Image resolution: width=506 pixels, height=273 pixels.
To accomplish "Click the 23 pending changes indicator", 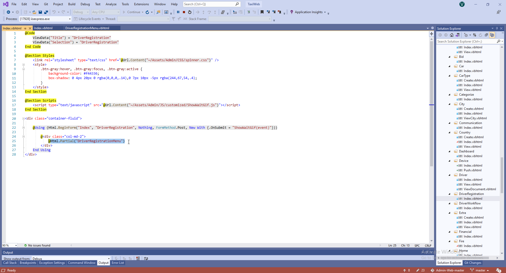I will pyautogui.click(x=420, y=270).
